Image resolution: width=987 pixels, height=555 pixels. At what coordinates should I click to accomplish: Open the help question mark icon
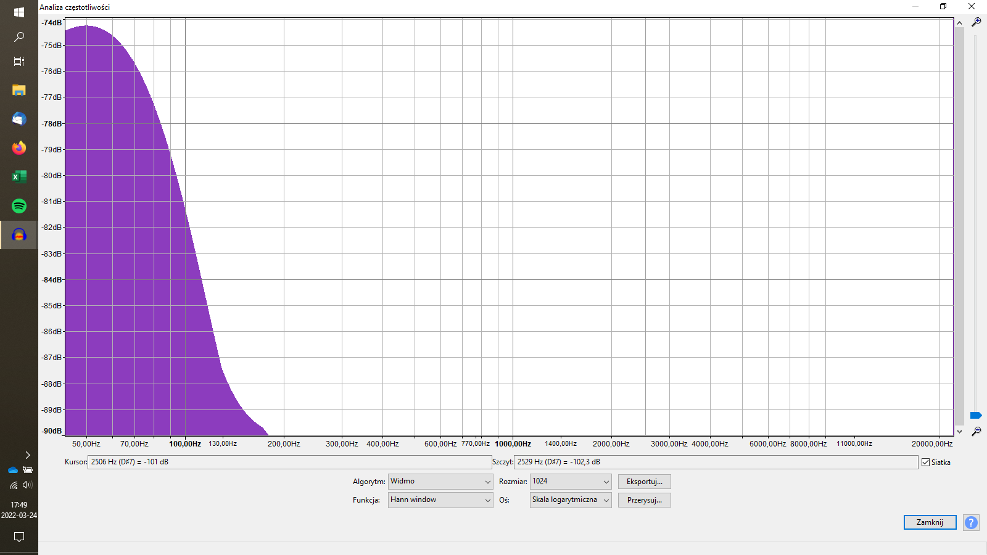[x=971, y=522]
